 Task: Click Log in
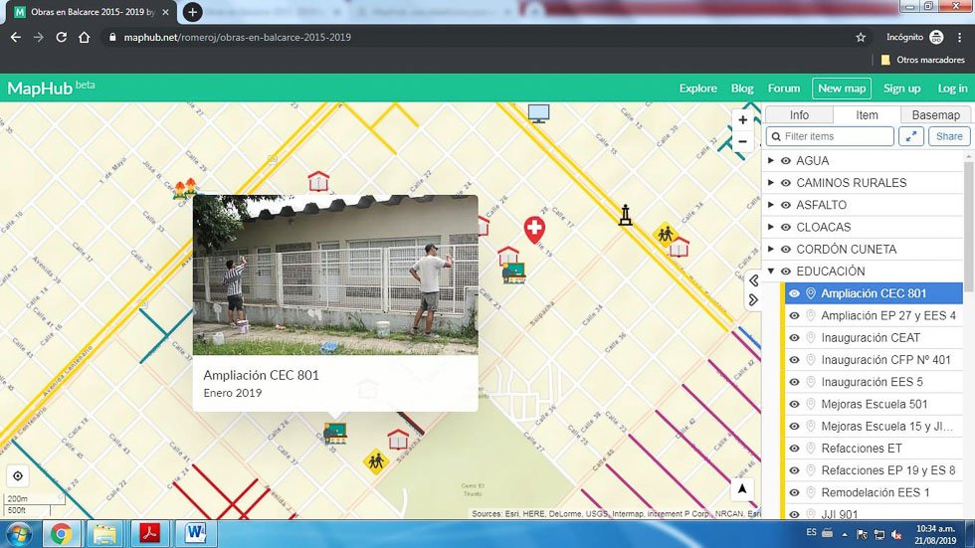(x=952, y=89)
